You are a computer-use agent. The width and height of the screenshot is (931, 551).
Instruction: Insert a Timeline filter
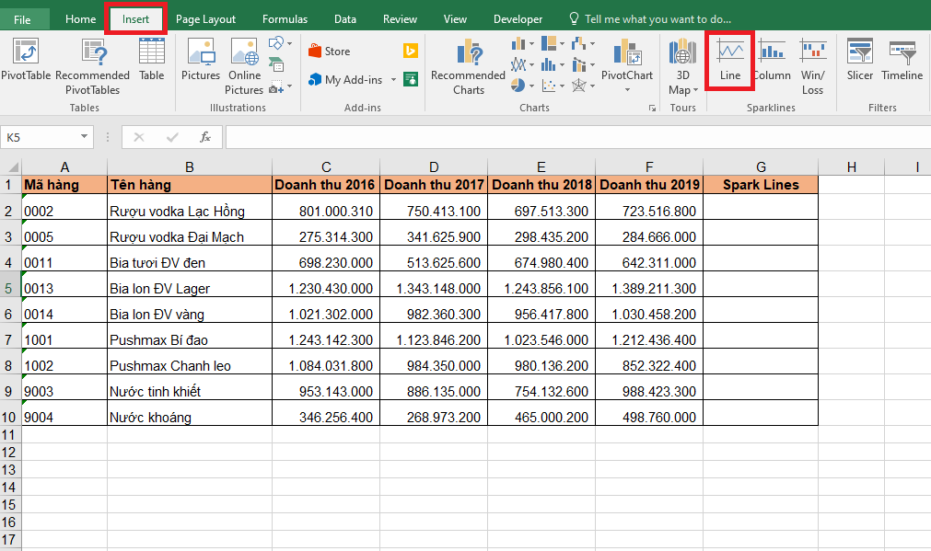pyautogui.click(x=902, y=60)
